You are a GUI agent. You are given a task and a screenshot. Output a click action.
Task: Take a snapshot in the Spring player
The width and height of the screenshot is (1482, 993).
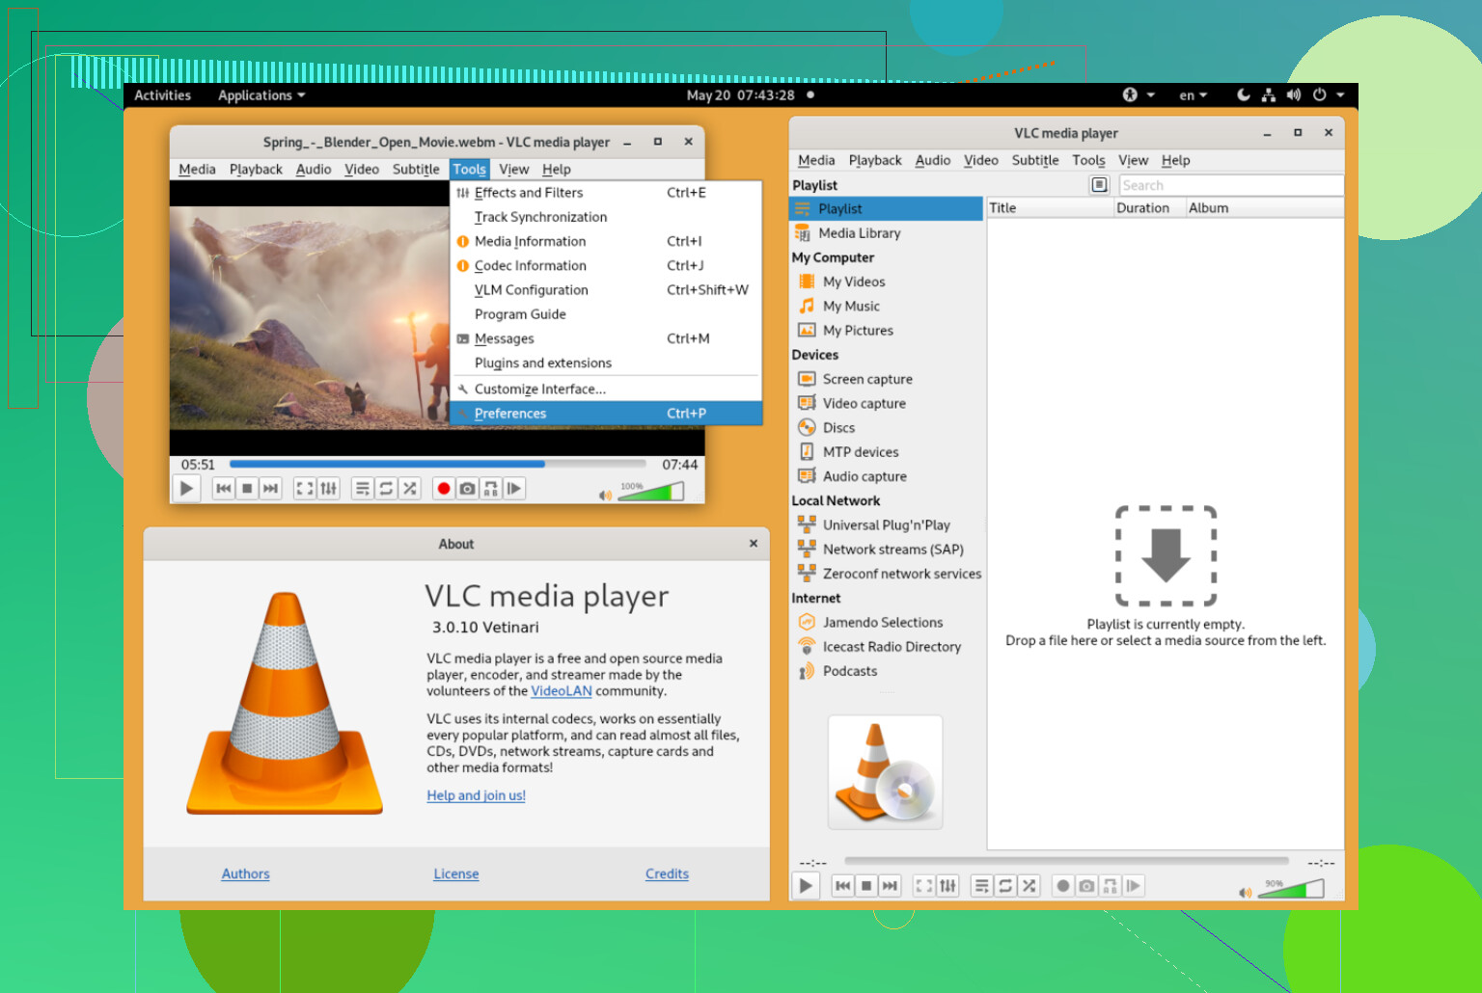(467, 489)
